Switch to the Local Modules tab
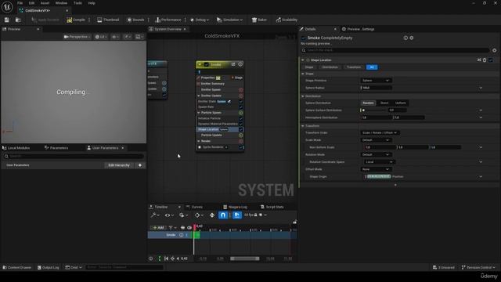Viewport: 501px width, 282px height. [16, 148]
